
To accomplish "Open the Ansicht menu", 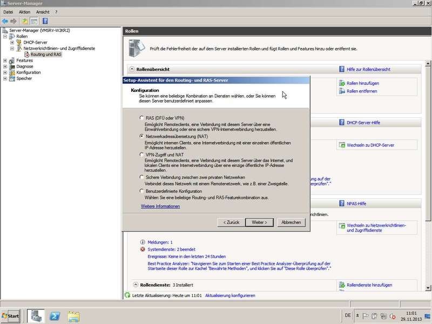I will coord(43,12).
